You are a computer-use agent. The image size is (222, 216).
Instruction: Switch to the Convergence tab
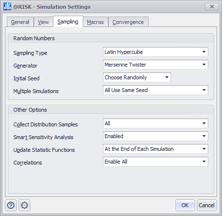pos(128,22)
